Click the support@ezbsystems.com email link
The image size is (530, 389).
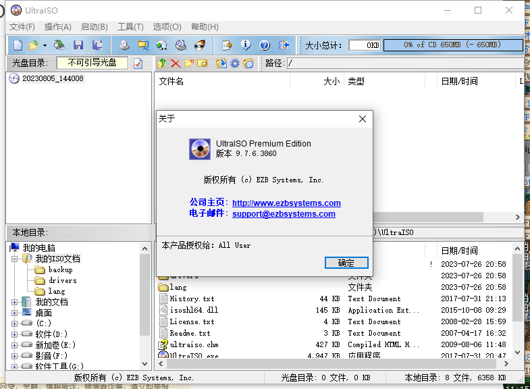coord(284,214)
